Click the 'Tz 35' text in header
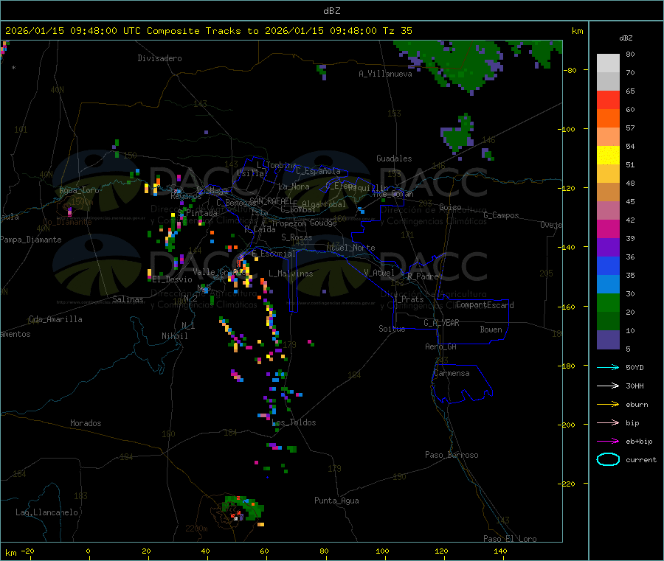The image size is (664, 561). pos(397,31)
